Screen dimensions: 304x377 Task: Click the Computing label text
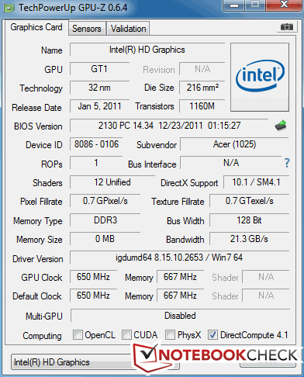[42, 336]
